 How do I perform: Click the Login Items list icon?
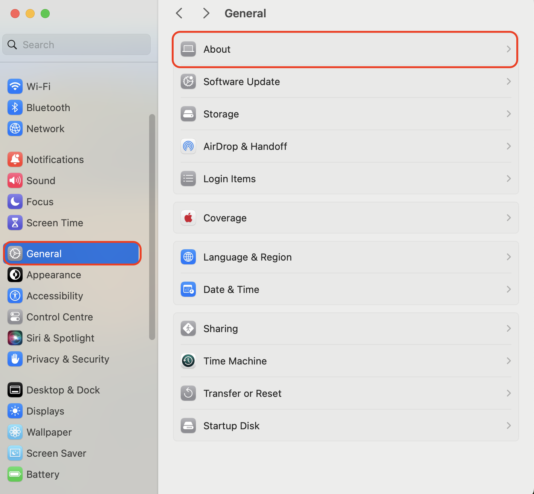[188, 179]
